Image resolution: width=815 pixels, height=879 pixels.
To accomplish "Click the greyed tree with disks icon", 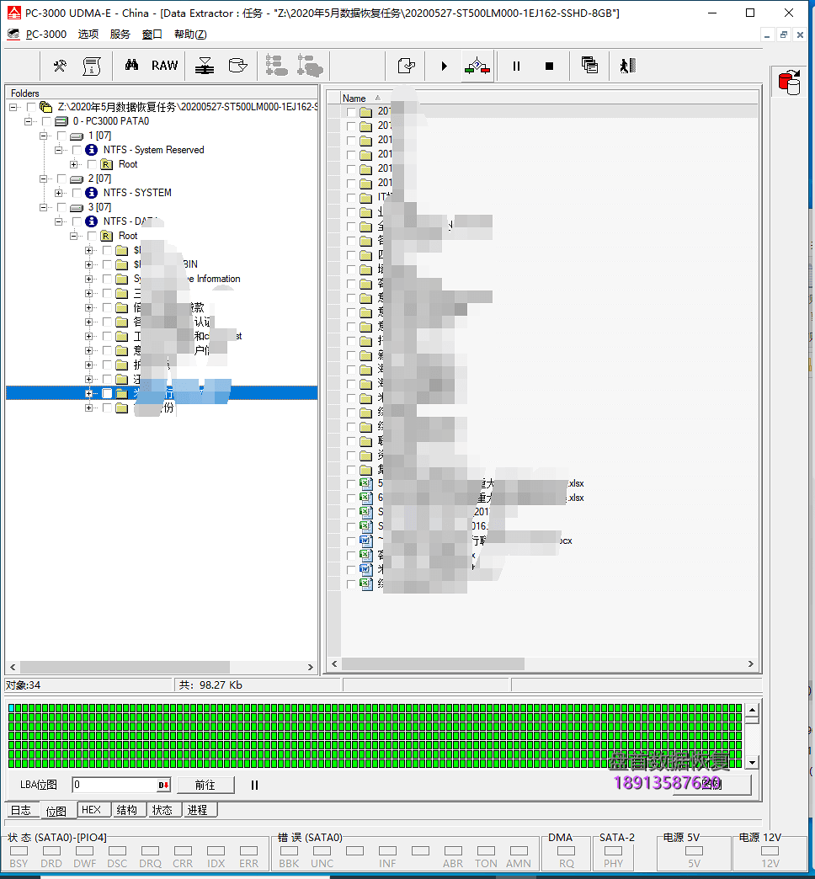I will pos(310,66).
